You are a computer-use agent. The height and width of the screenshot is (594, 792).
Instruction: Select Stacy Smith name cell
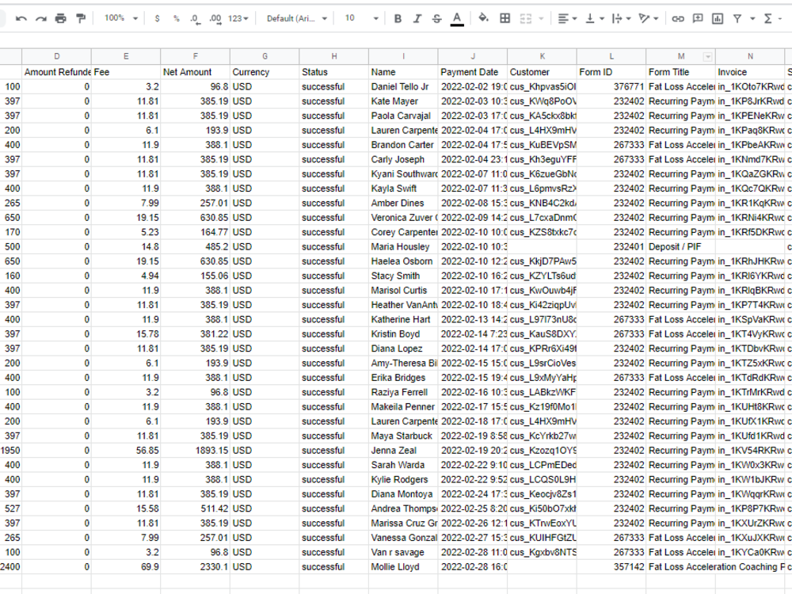[x=403, y=276]
